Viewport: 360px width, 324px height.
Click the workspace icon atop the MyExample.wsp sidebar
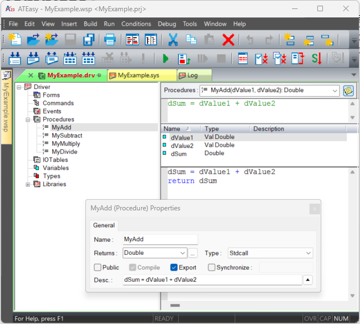pos(6,75)
